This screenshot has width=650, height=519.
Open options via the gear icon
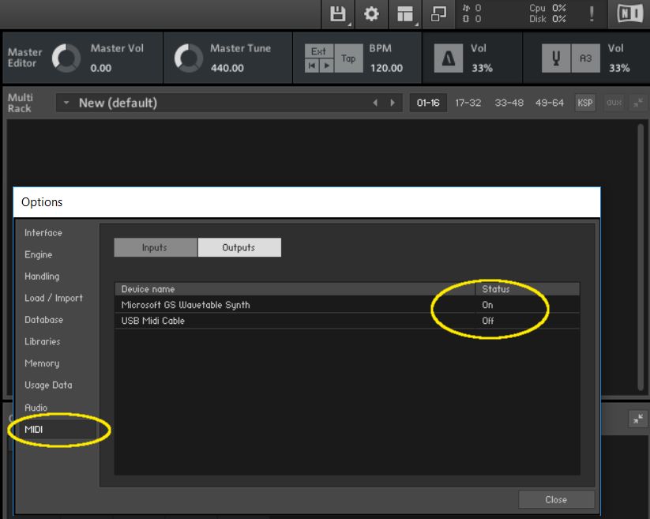point(371,14)
